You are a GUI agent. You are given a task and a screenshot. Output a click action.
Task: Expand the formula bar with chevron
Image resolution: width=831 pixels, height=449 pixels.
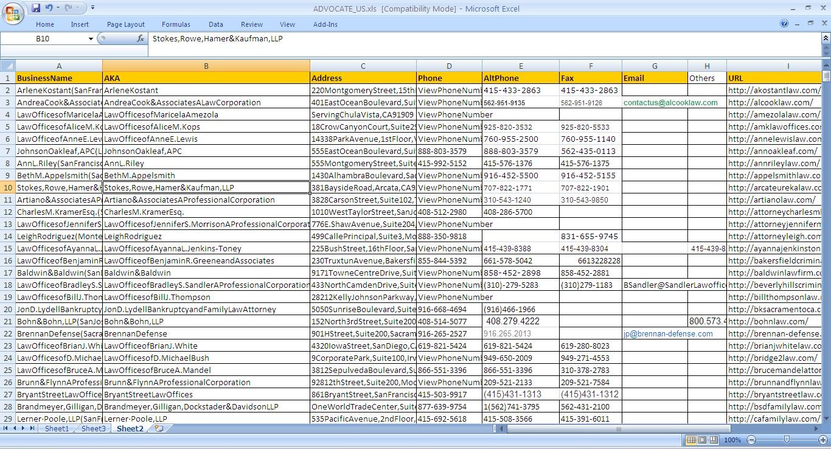pos(826,38)
